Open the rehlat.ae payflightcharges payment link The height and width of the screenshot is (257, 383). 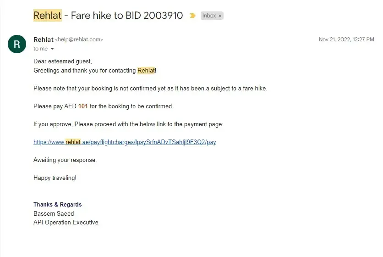click(x=125, y=142)
